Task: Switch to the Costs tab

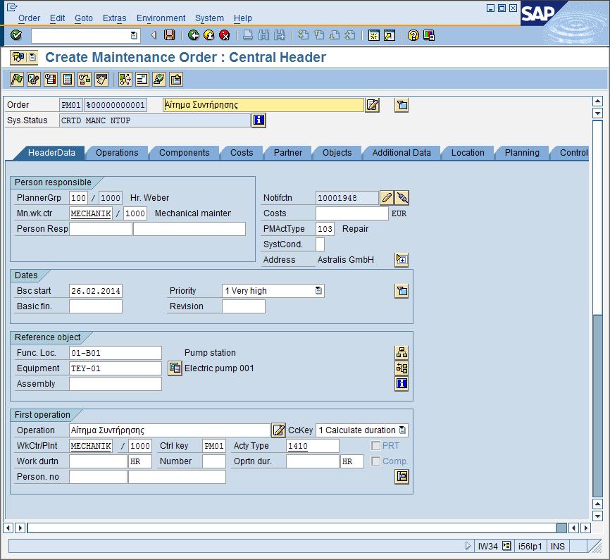Action: point(242,153)
